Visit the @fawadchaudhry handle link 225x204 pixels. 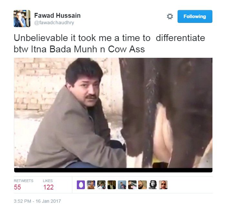tap(54, 23)
